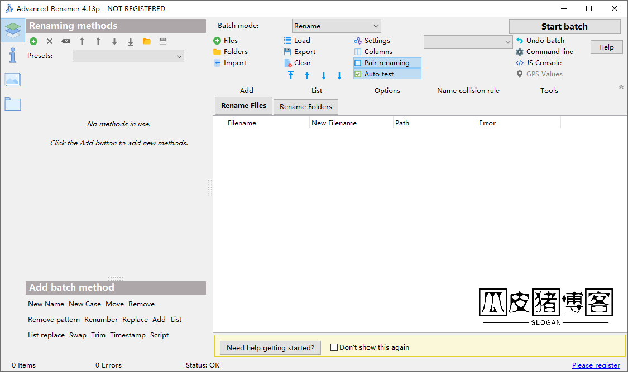The width and height of the screenshot is (628, 372).
Task: Add Timestamp batch method
Action: 128,335
